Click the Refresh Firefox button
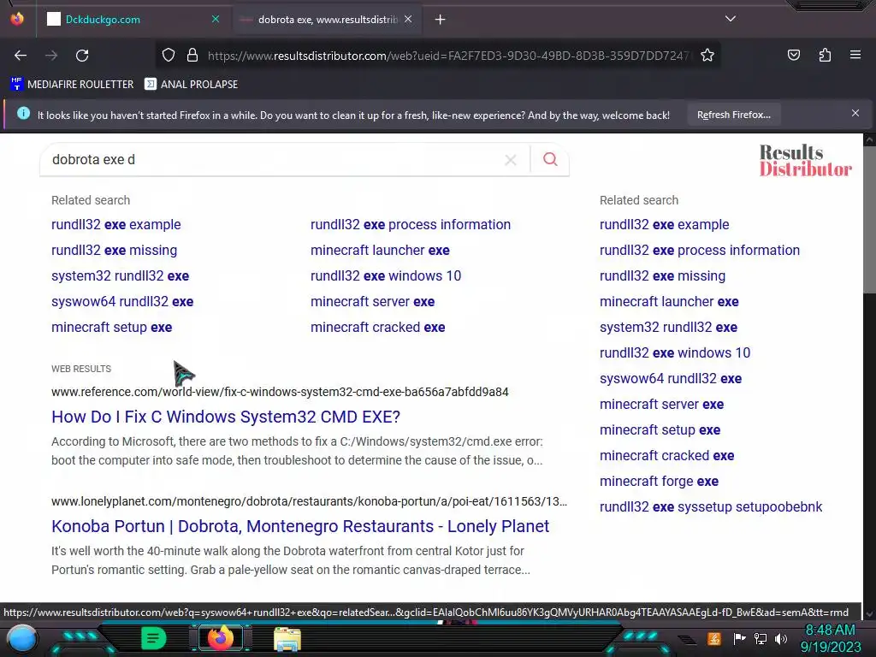The height and width of the screenshot is (657, 876). 733,115
